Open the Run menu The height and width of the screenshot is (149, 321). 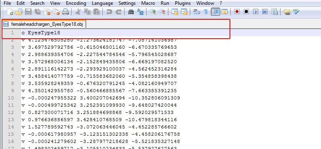(165, 3)
